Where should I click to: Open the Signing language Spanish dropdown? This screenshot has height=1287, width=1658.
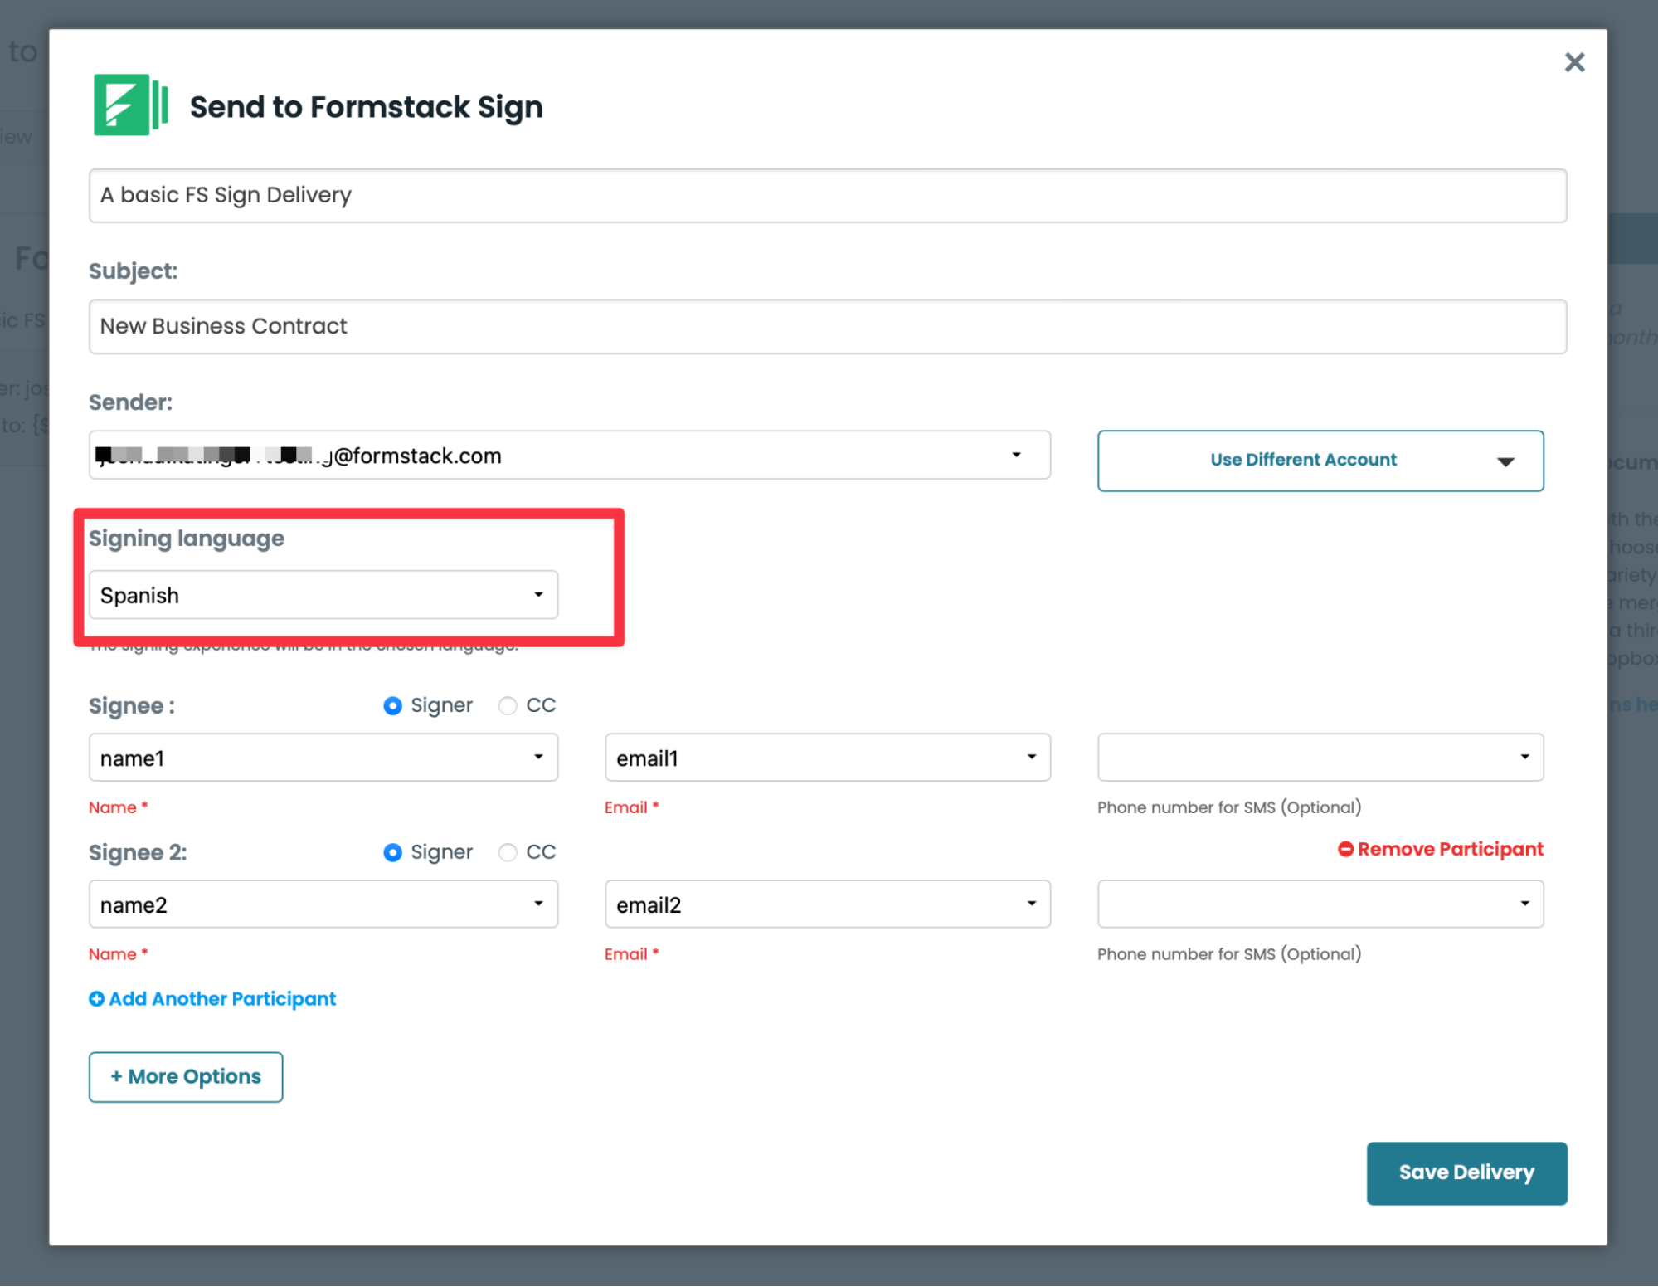pos(323,595)
